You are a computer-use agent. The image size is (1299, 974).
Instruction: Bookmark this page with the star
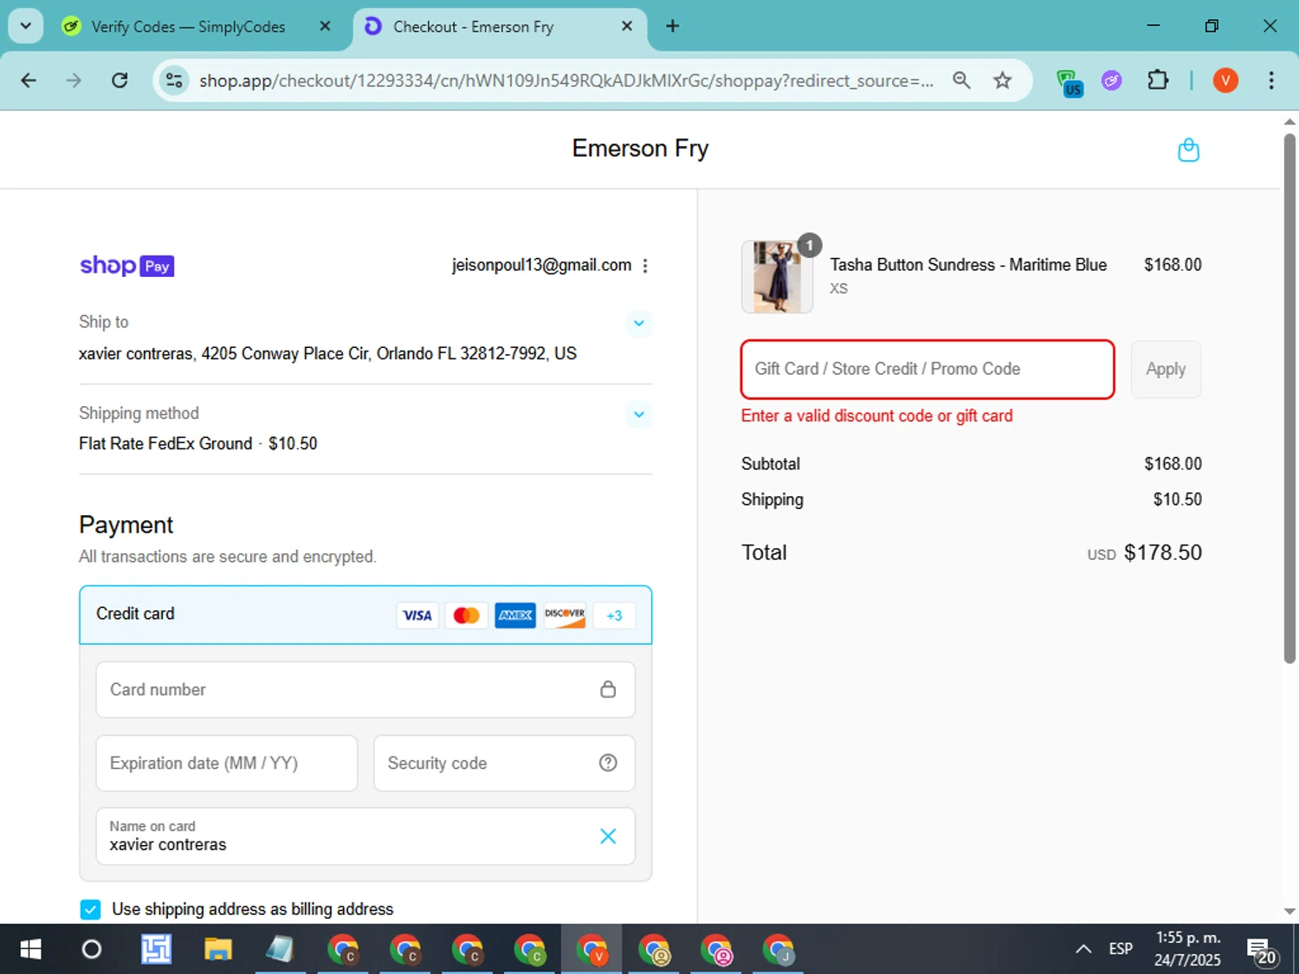coord(1002,81)
